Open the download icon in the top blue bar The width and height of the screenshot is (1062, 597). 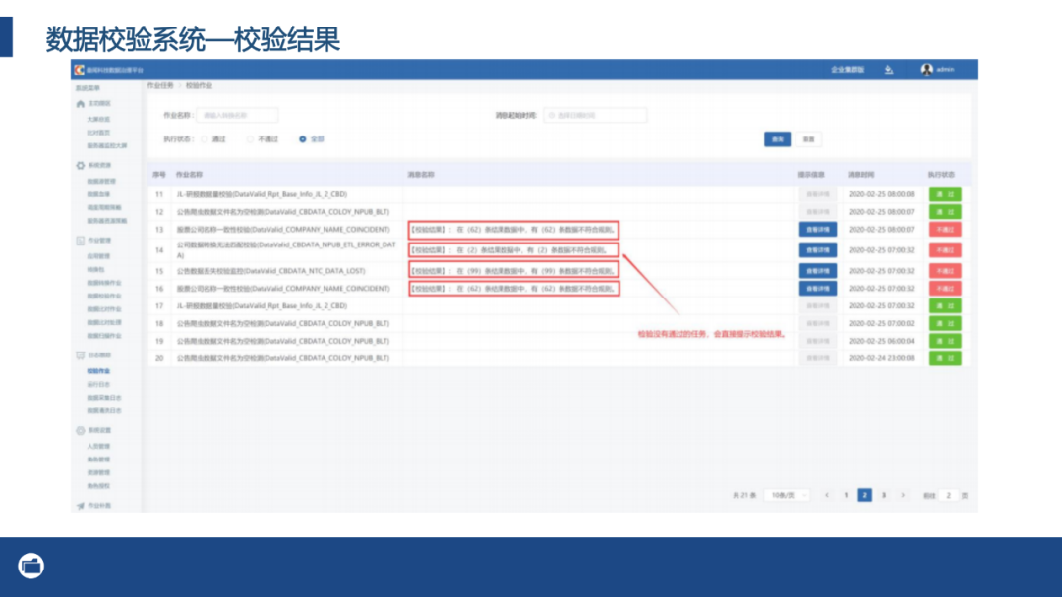click(889, 70)
